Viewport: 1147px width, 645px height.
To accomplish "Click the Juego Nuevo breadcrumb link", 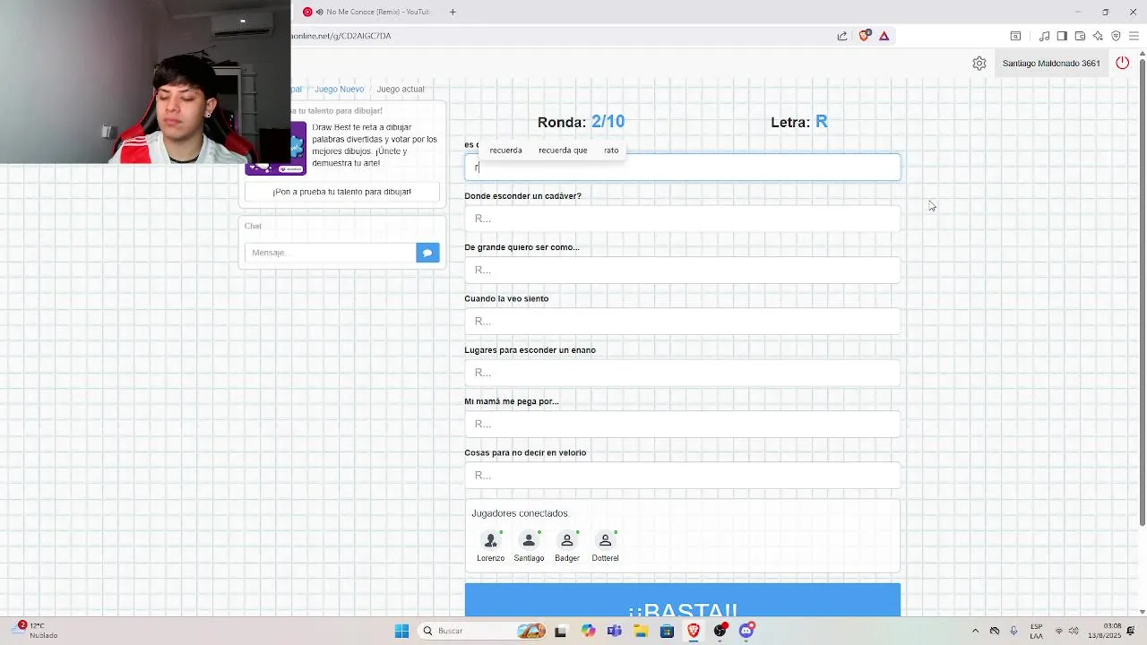I will (339, 90).
